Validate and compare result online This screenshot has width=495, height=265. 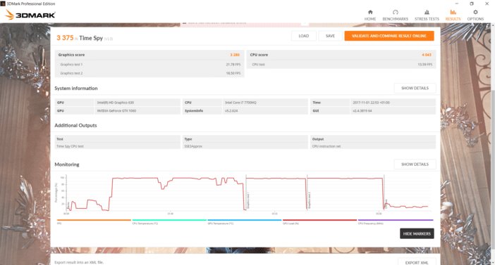pos(389,36)
